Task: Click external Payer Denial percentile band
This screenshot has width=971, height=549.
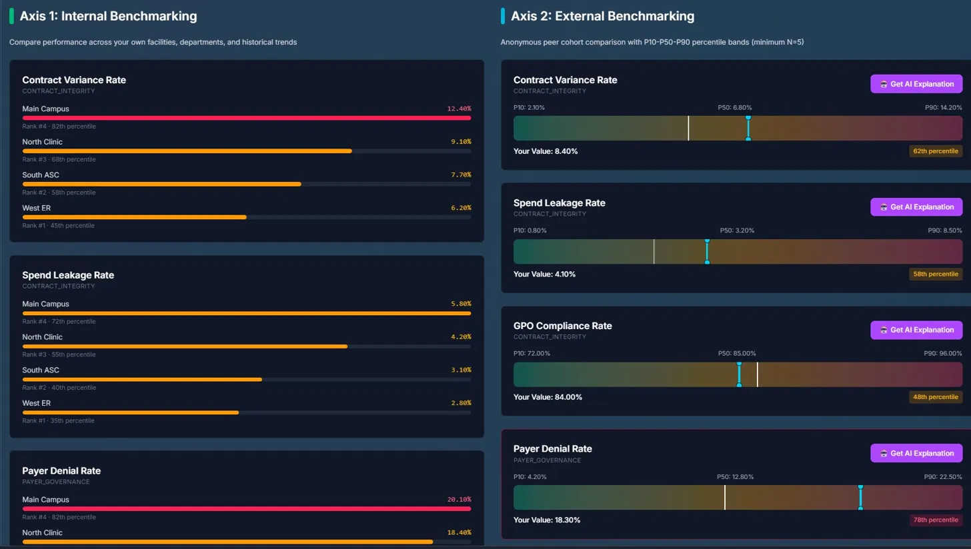Action: [738, 497]
